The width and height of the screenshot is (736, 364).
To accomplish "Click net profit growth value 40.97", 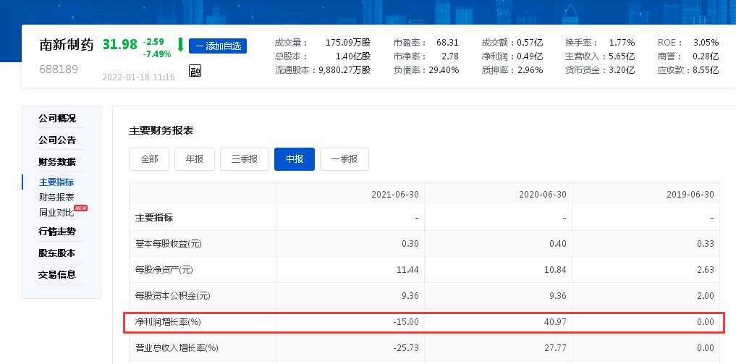I will click(x=555, y=322).
